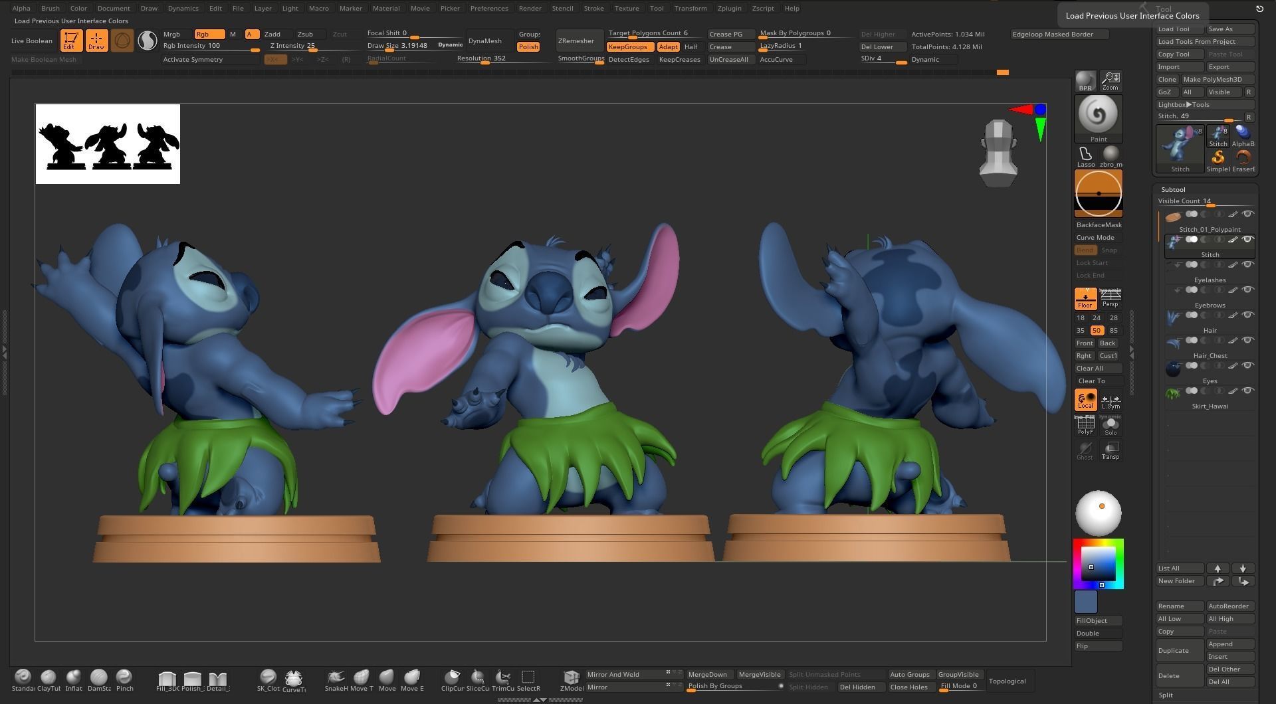Toggle the Floor grid button

[1085, 298]
